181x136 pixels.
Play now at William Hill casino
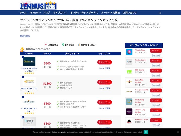[x=105, y=62]
